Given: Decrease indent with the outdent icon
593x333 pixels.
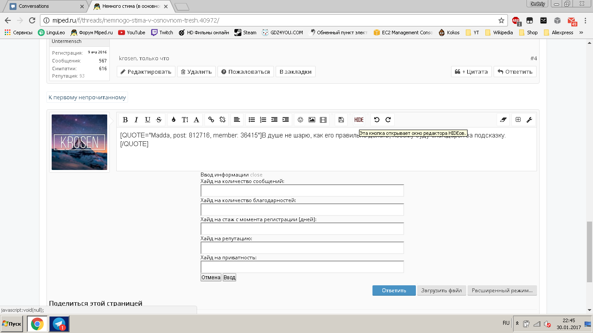Looking at the screenshot, I should pos(274,120).
